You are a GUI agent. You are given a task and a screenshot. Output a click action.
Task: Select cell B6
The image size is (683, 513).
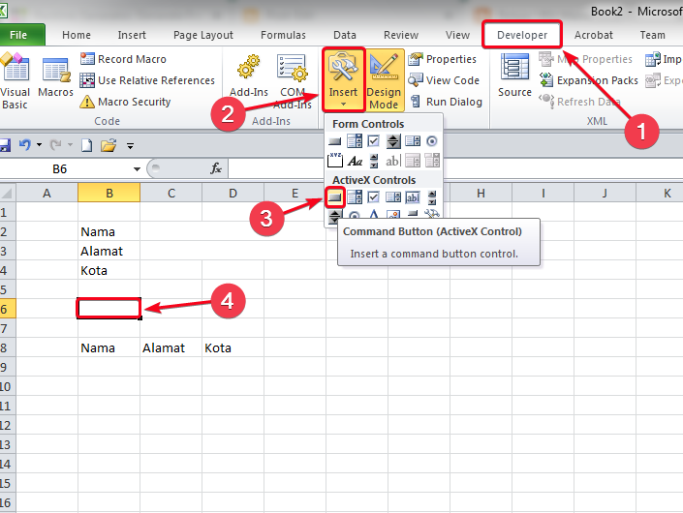(109, 309)
